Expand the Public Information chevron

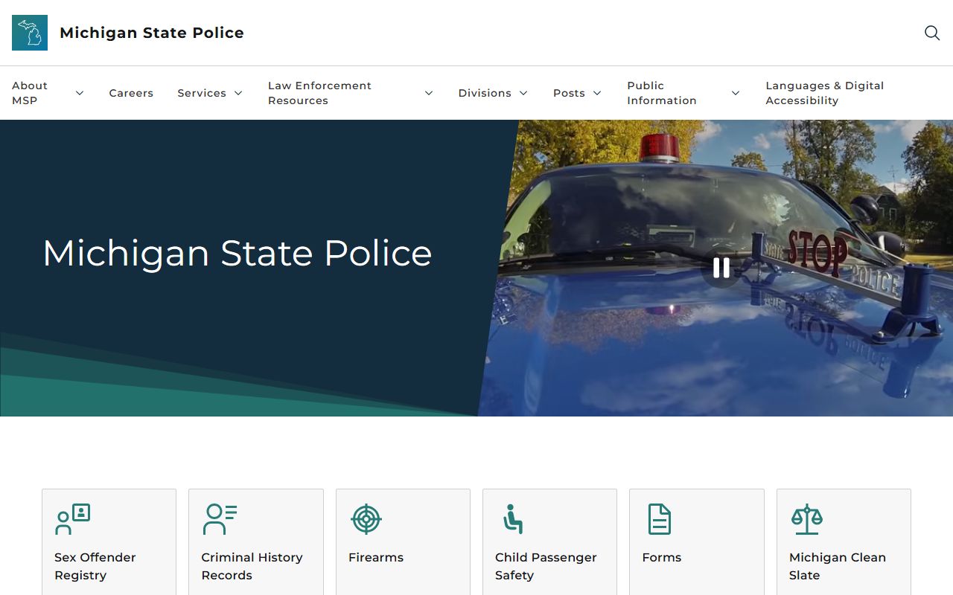[736, 93]
